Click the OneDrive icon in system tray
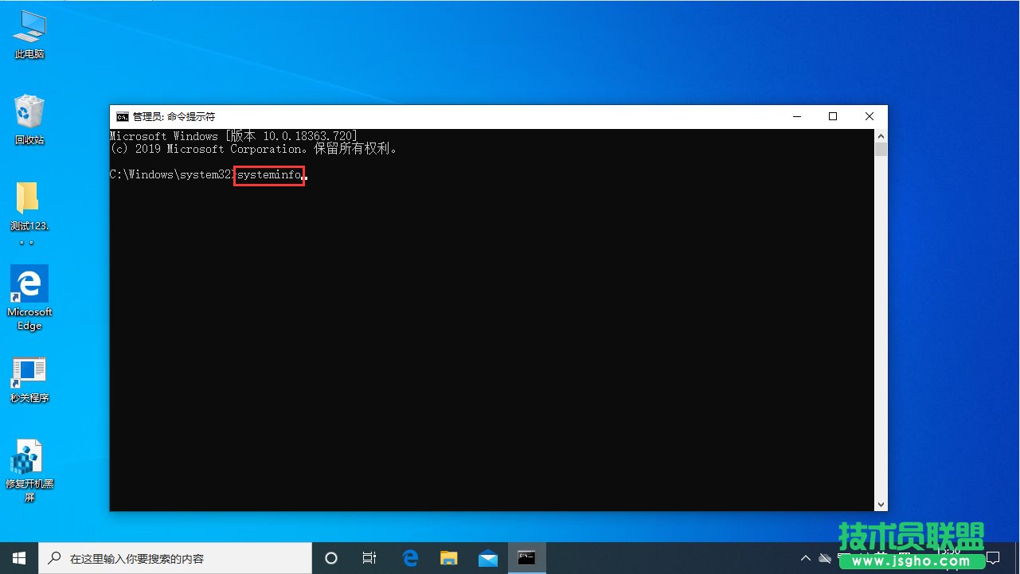Image resolution: width=1020 pixels, height=574 pixels. click(x=824, y=557)
